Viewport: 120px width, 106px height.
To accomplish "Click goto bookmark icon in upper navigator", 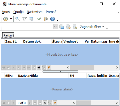I will 44,67.
